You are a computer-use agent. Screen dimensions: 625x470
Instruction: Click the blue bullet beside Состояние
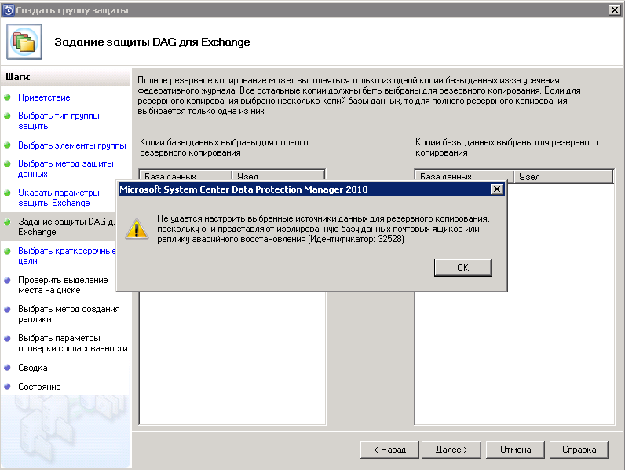7,386
